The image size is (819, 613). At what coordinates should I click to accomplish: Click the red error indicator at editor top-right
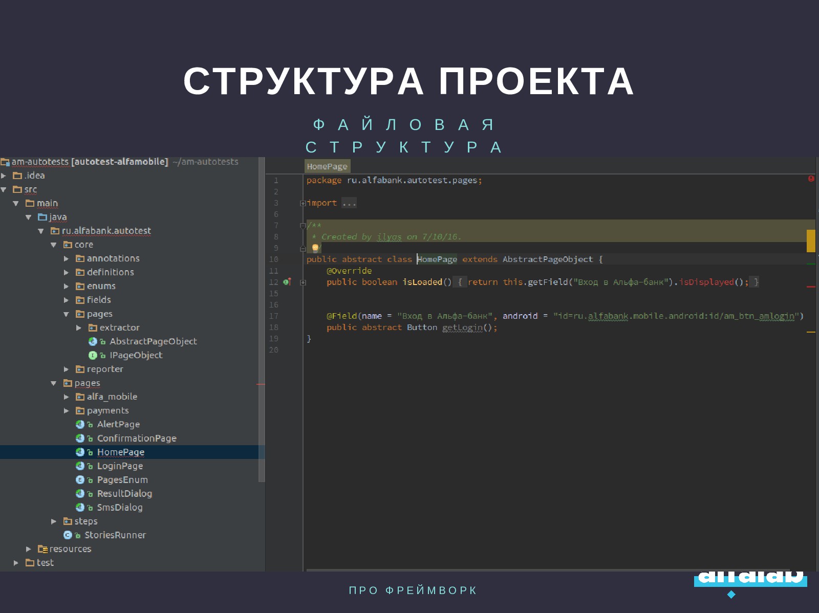pos(811,179)
